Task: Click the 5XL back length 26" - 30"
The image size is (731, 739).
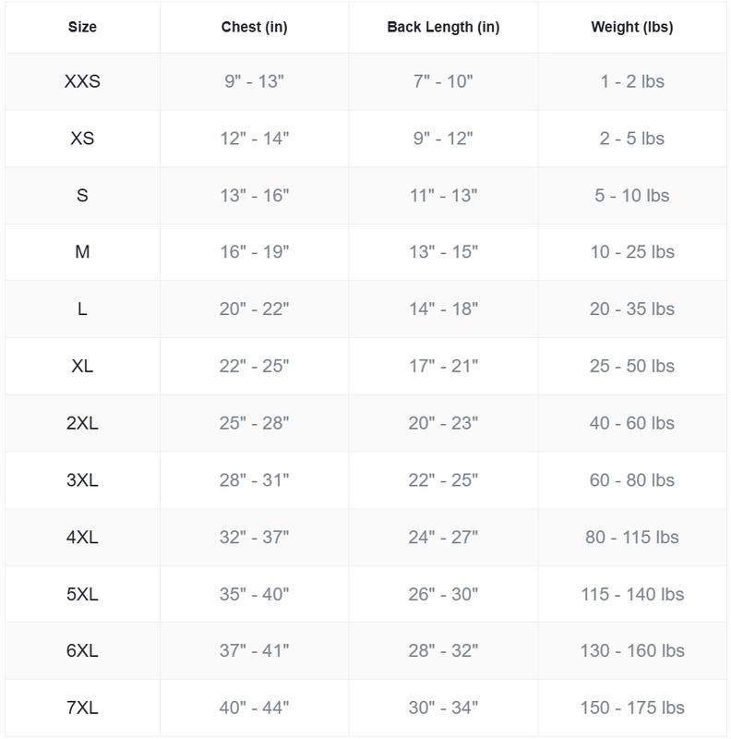Action: coord(443,595)
